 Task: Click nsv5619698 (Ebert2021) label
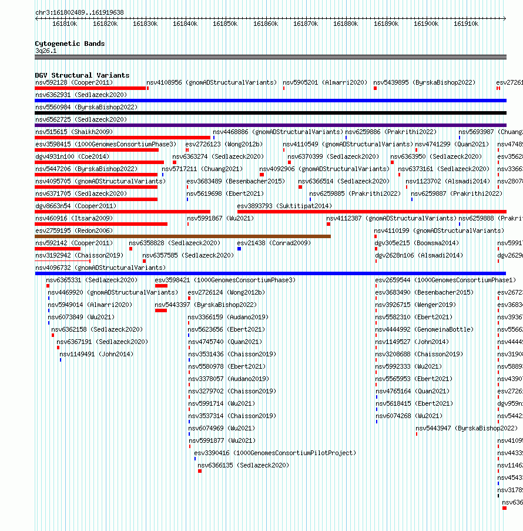(226, 193)
